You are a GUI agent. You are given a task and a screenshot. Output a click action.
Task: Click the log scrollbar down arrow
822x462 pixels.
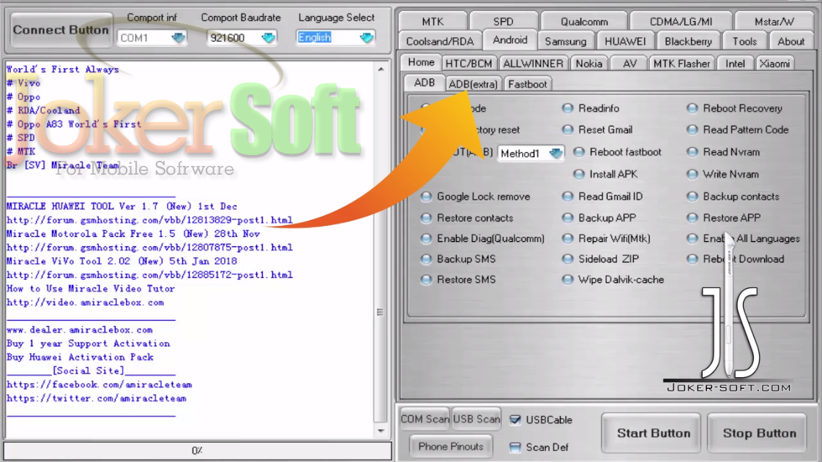[381, 431]
